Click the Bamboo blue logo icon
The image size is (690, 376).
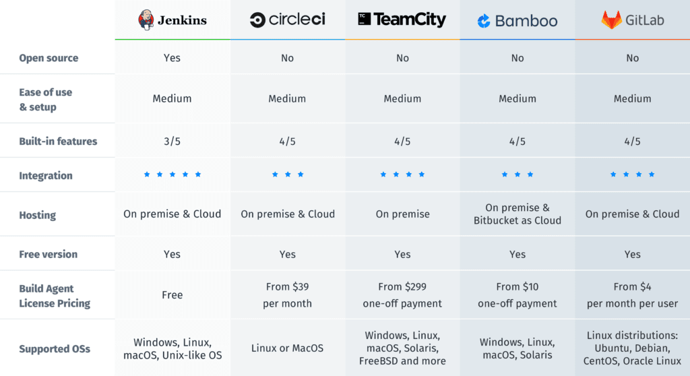tap(484, 22)
